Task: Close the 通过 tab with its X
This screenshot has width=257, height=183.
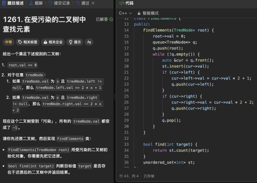Action: [x=93, y=3]
